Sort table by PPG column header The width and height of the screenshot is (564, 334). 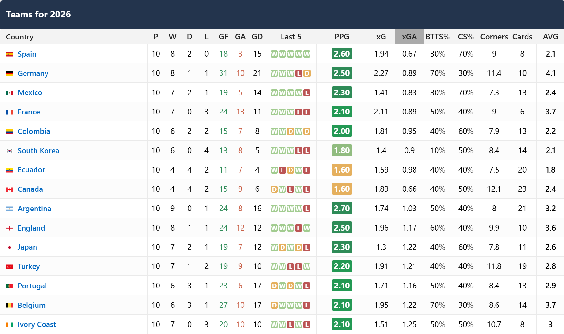click(x=342, y=37)
